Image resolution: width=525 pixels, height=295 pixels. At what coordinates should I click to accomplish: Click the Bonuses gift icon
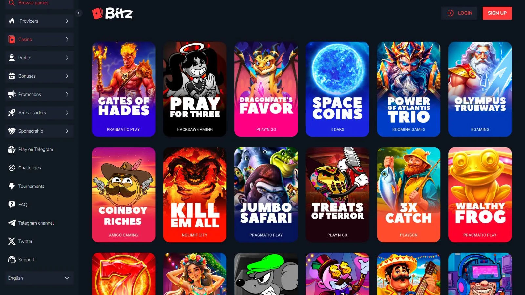(x=12, y=76)
